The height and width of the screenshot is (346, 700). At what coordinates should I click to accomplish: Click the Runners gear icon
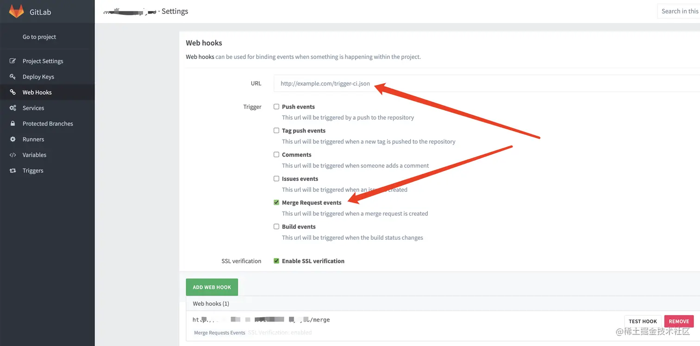pos(13,139)
